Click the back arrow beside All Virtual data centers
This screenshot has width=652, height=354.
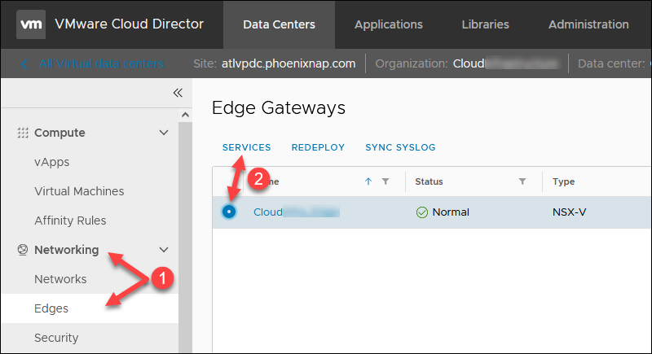point(24,64)
